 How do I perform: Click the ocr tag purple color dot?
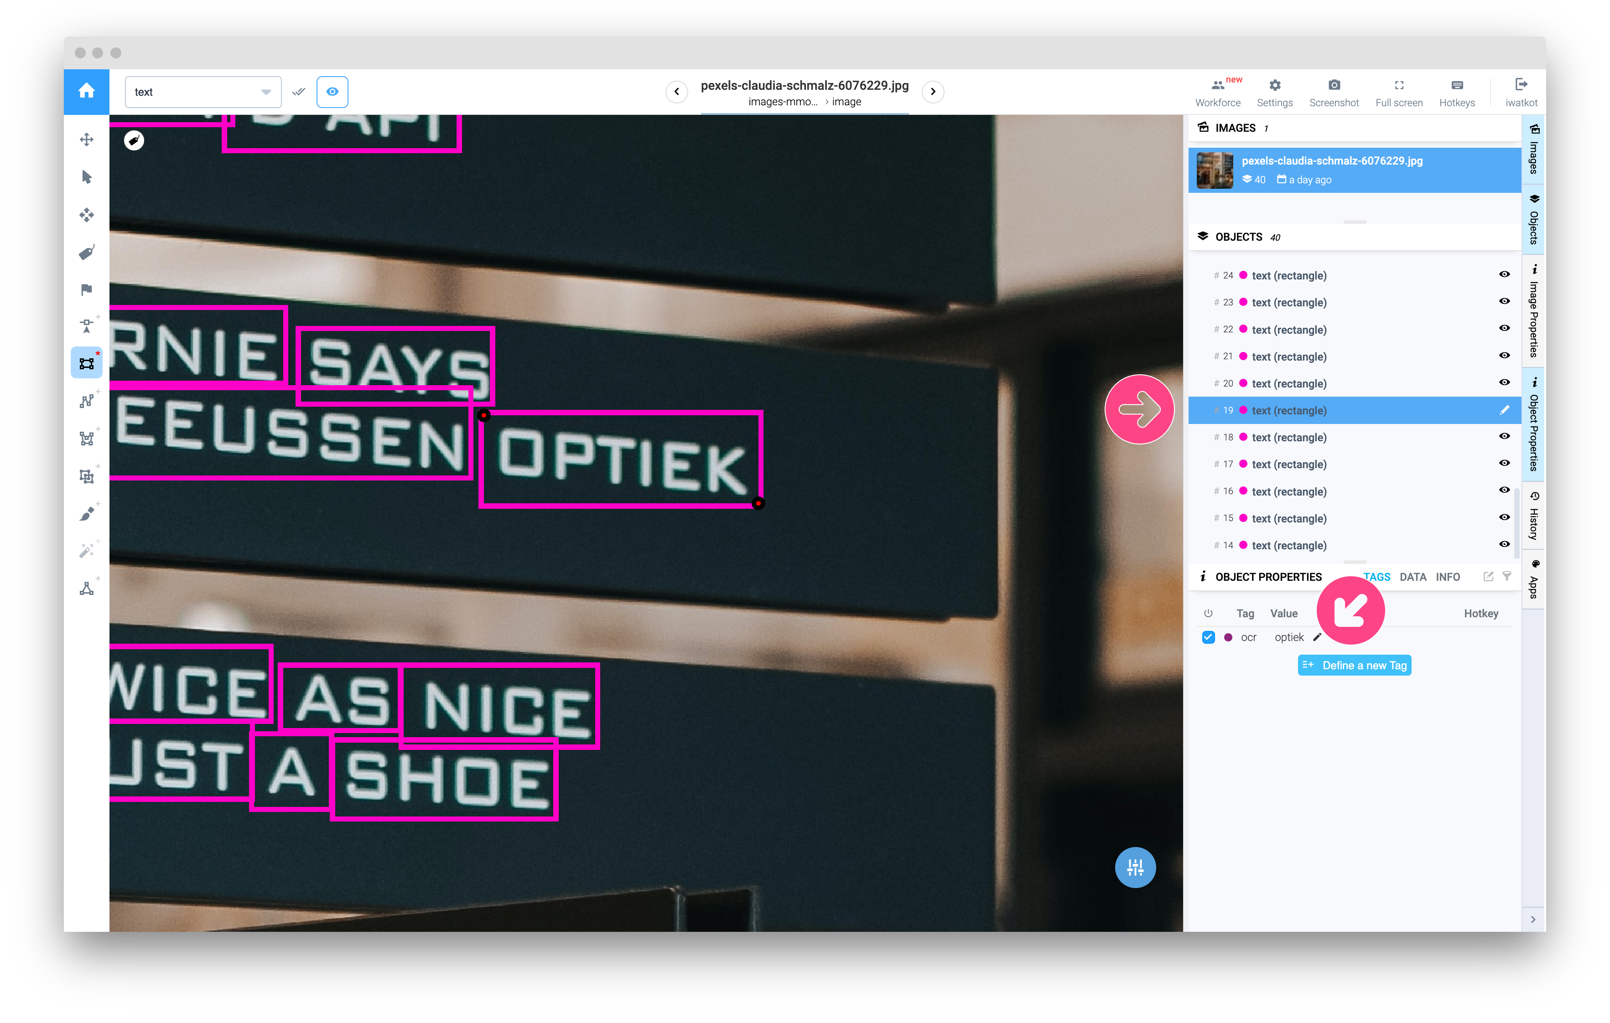pyautogui.click(x=1227, y=637)
